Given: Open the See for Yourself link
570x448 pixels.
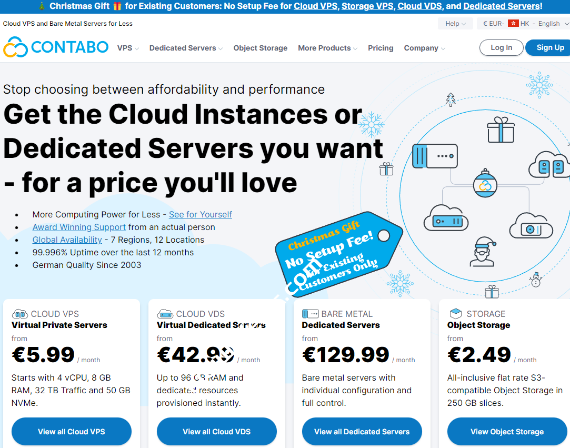Looking at the screenshot, I should 201,215.
